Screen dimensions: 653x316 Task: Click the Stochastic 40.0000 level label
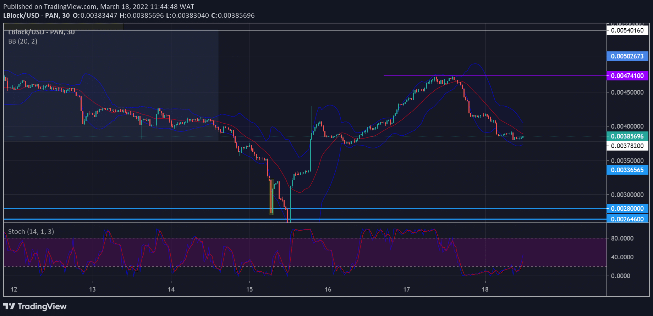pyautogui.click(x=622, y=257)
